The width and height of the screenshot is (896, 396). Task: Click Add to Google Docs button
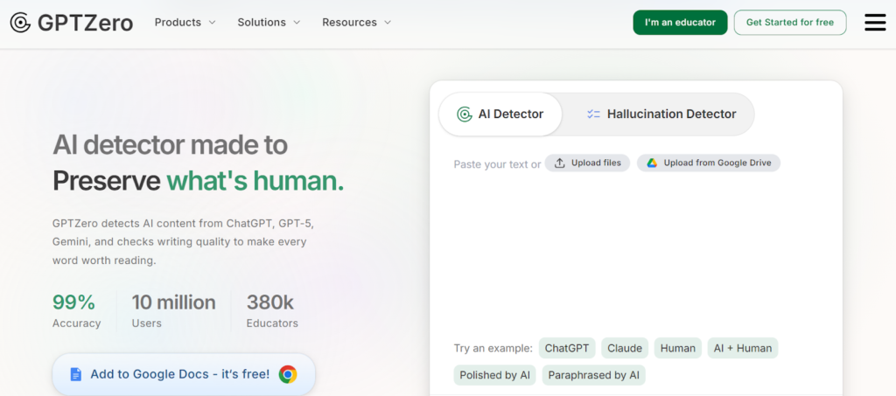[x=184, y=374]
